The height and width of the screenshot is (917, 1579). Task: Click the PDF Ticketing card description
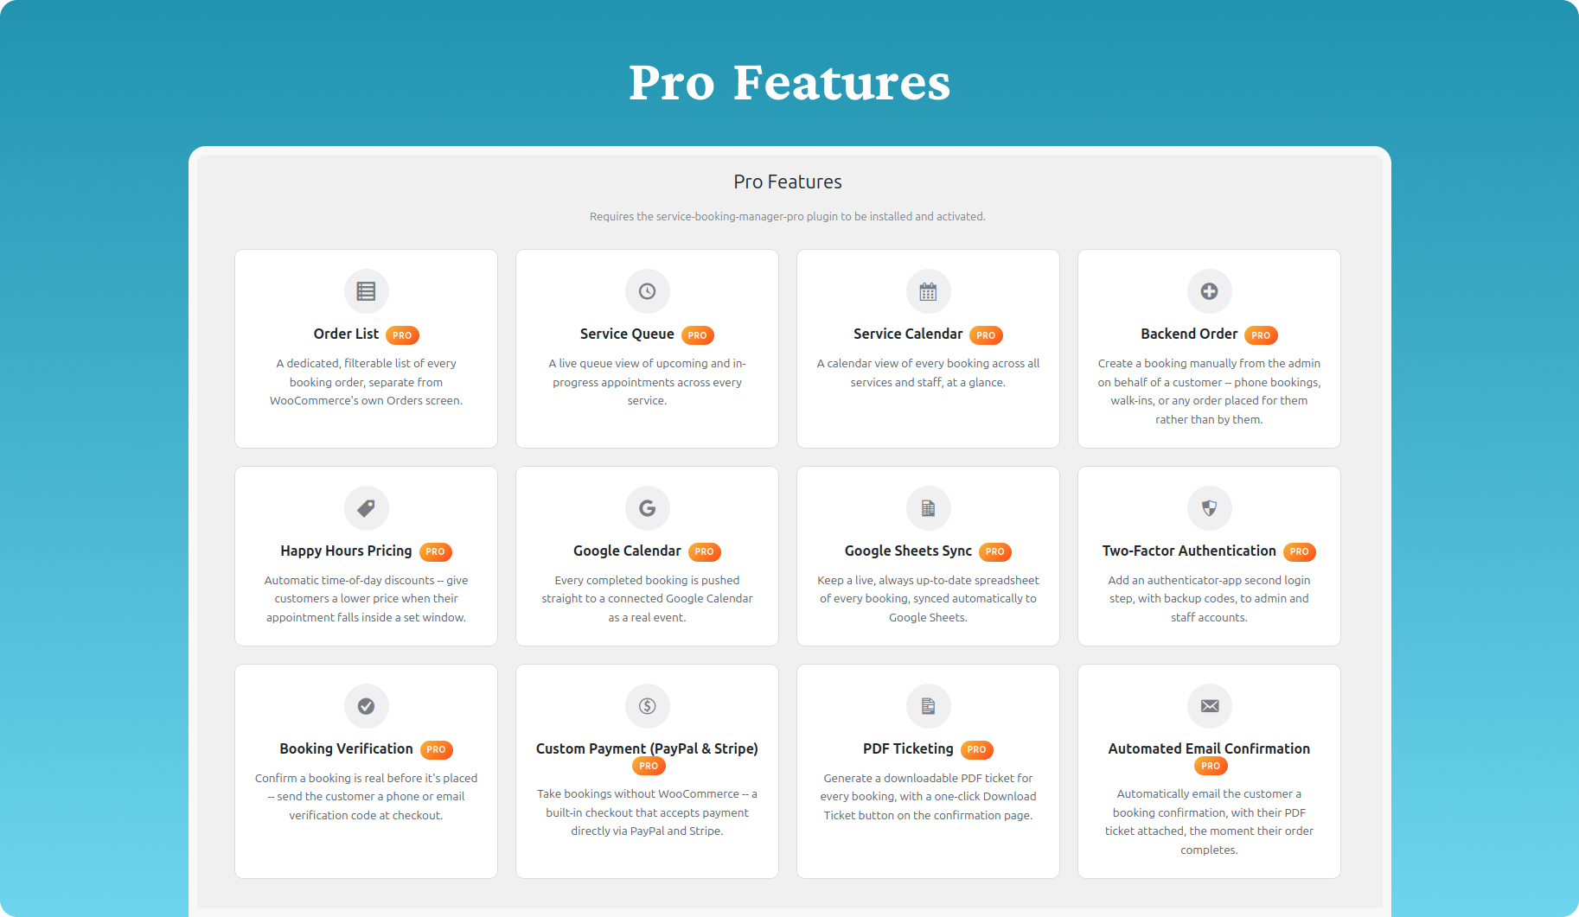(x=928, y=797)
